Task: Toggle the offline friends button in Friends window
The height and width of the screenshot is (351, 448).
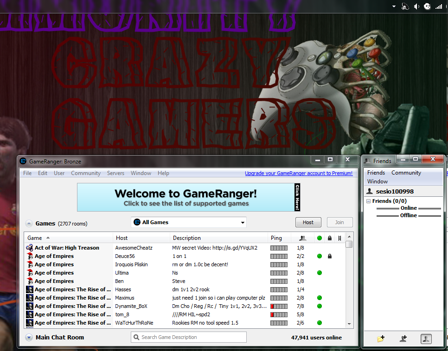Action: coord(426,339)
